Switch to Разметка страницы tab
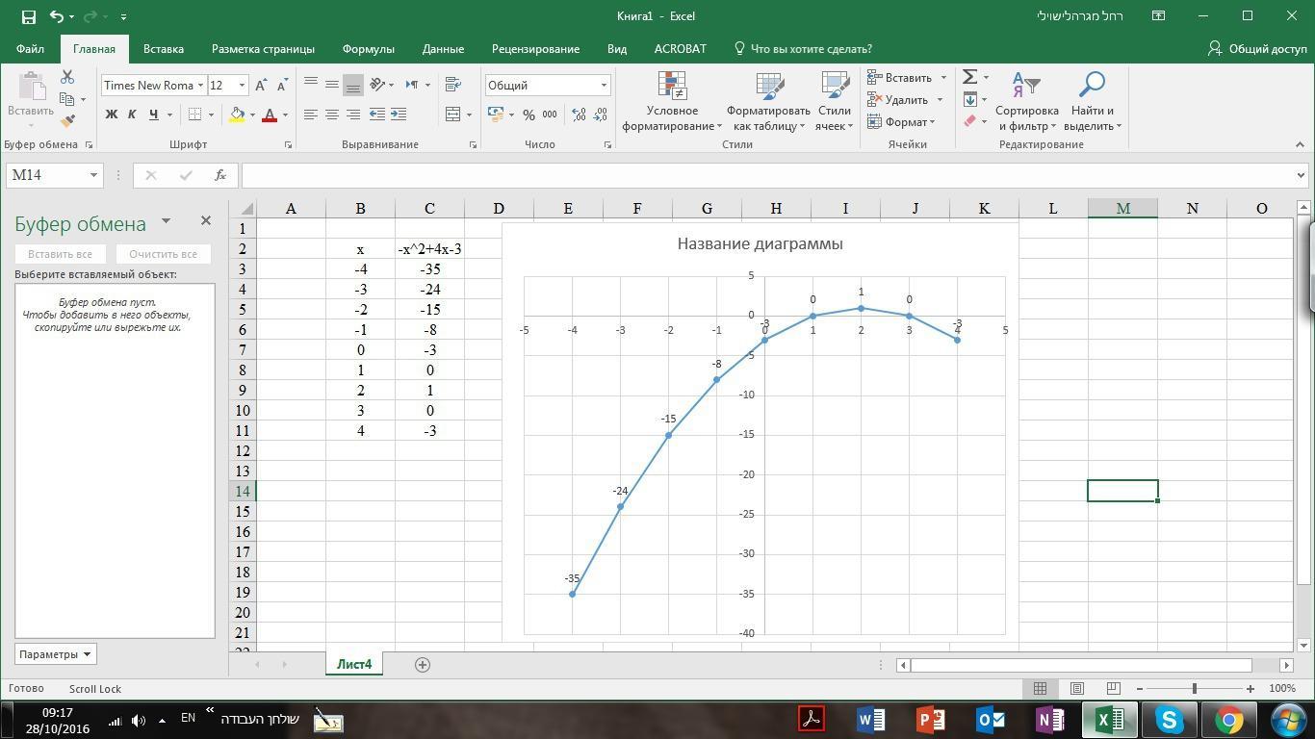The image size is (1315, 739). [x=263, y=49]
